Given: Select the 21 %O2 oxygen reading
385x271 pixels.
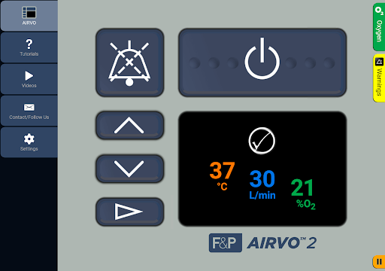Looking at the screenshot, I should click(303, 193).
